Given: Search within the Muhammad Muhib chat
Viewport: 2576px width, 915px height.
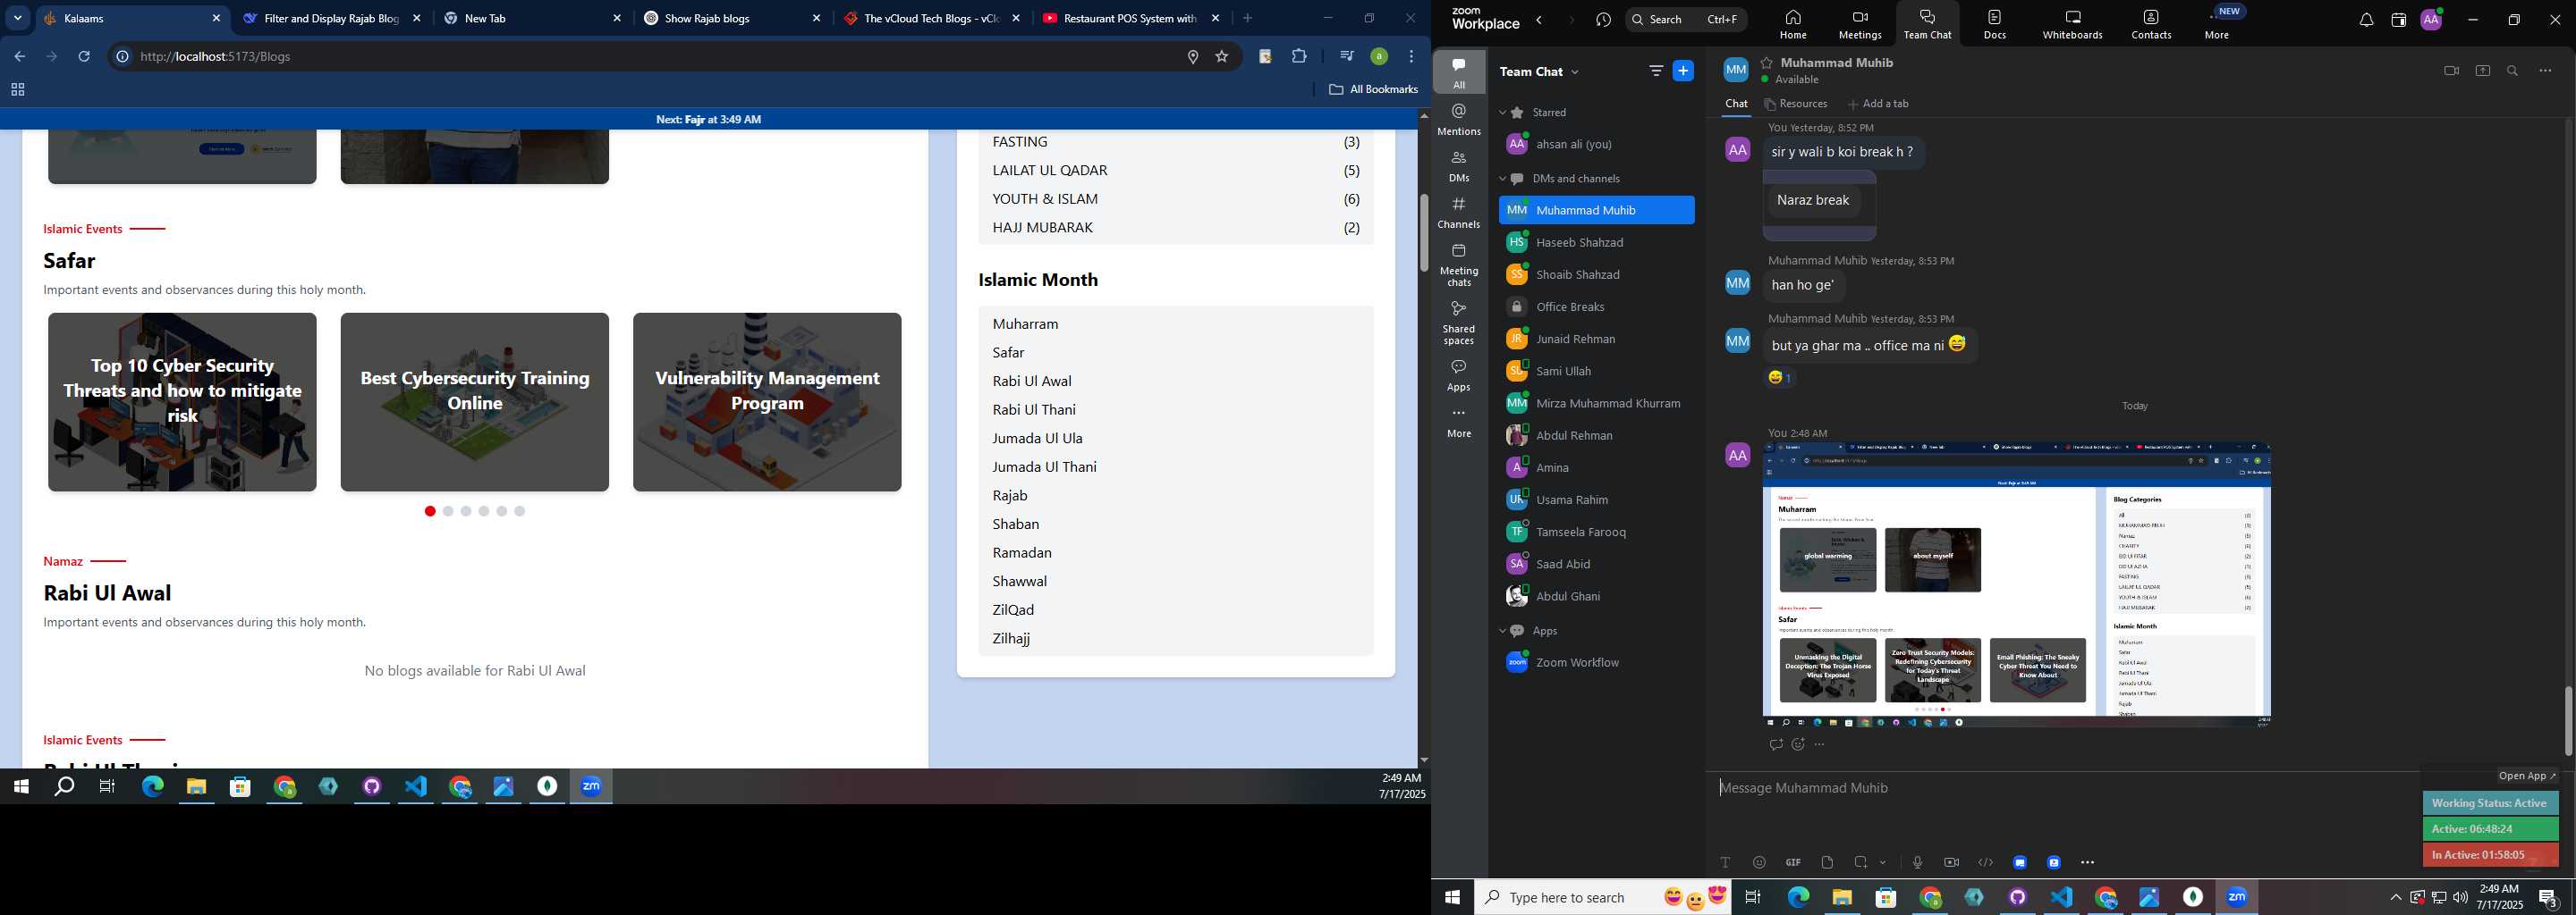Looking at the screenshot, I should tap(2512, 71).
